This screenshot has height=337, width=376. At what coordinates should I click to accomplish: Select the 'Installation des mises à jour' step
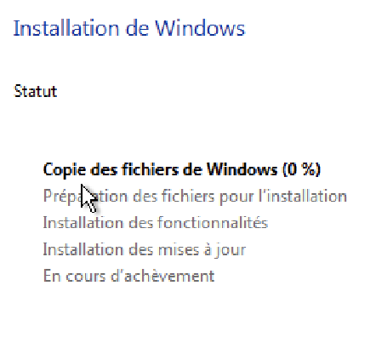coord(145,250)
